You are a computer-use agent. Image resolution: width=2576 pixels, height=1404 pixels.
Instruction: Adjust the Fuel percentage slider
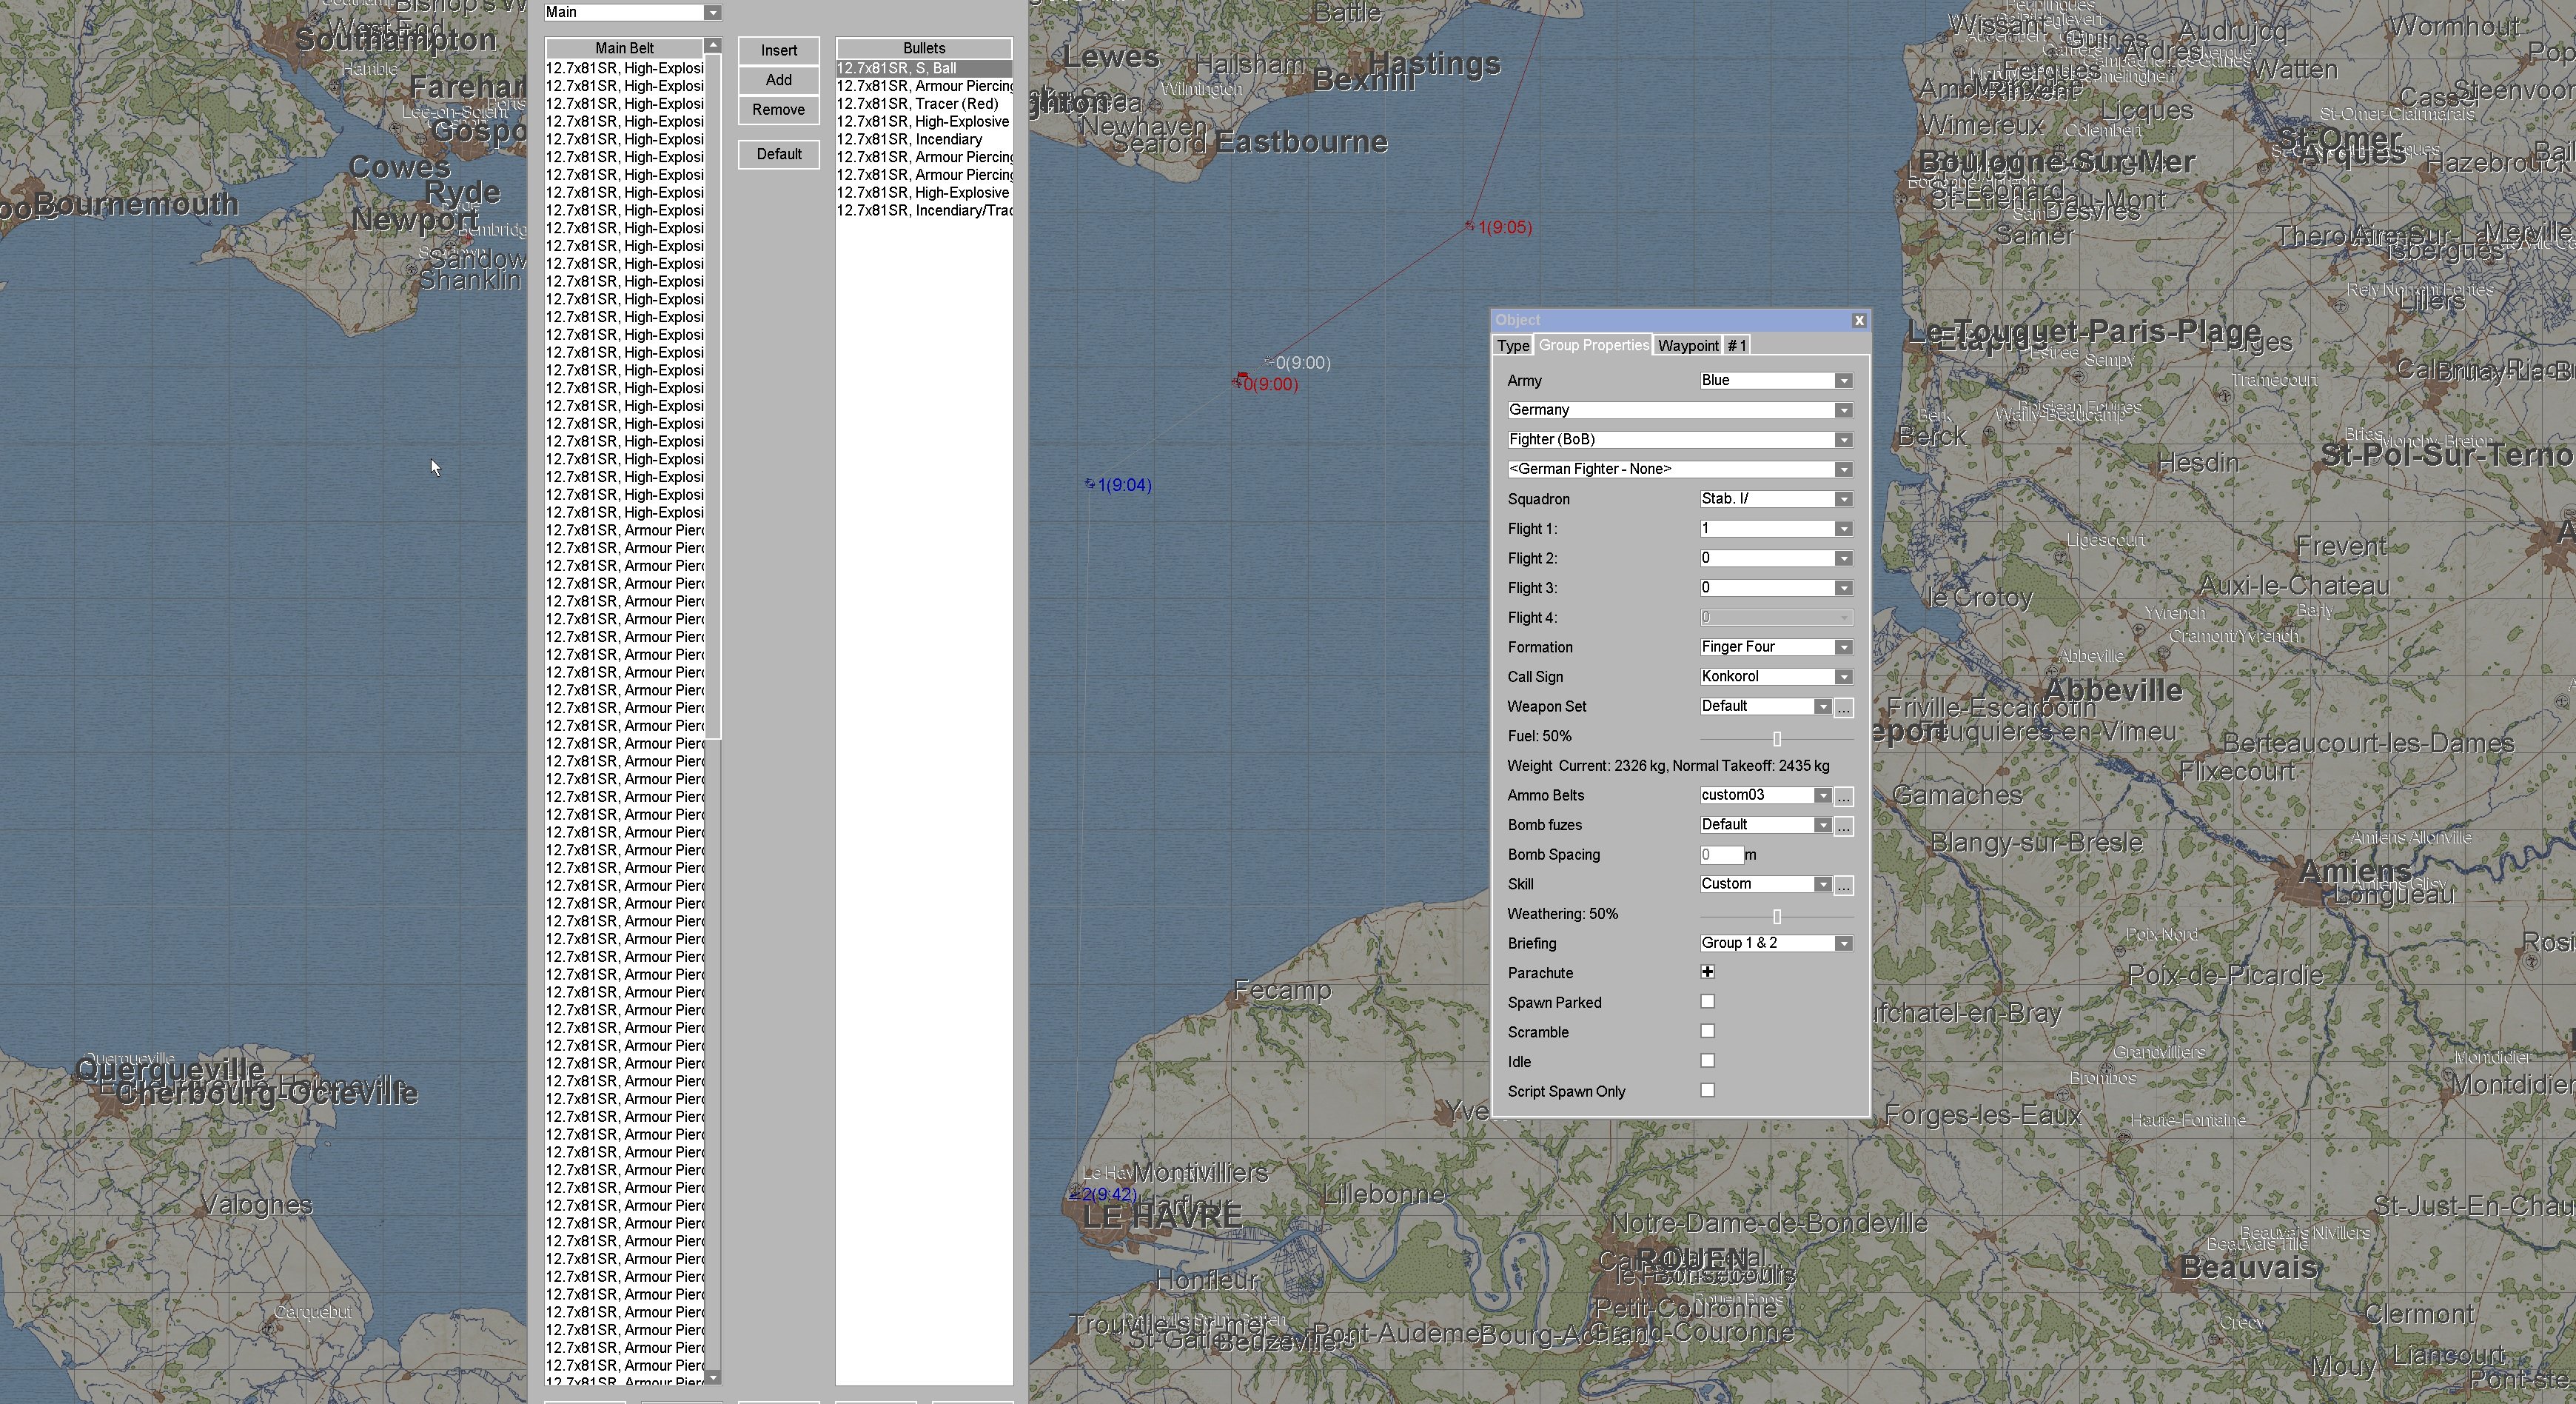coord(1776,738)
